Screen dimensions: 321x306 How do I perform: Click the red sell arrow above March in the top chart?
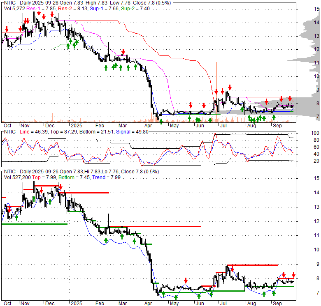click(x=123, y=51)
